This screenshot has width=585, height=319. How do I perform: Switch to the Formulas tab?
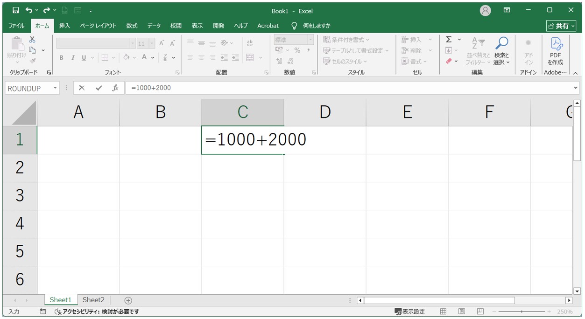point(132,26)
